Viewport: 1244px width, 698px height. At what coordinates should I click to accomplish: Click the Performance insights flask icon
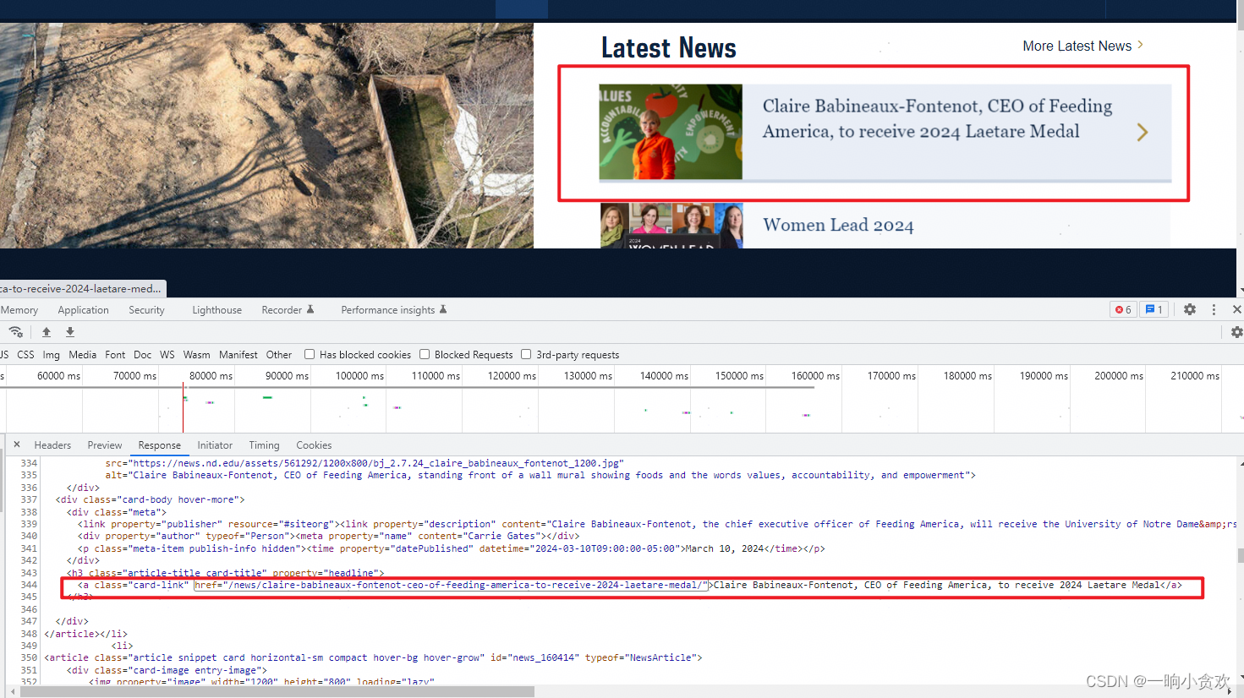443,309
